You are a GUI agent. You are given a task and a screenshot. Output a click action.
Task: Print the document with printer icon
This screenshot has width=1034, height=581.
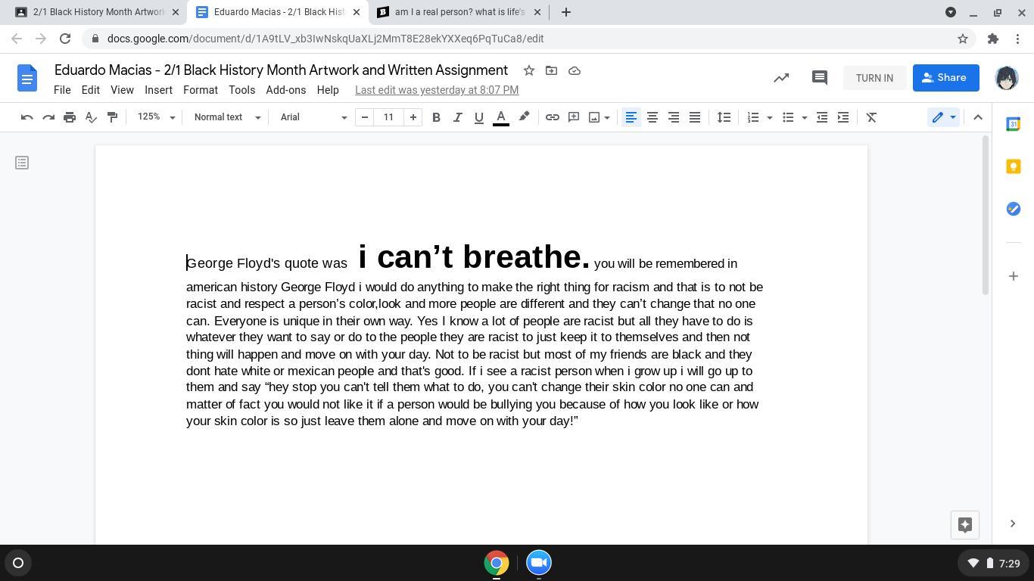coord(70,117)
